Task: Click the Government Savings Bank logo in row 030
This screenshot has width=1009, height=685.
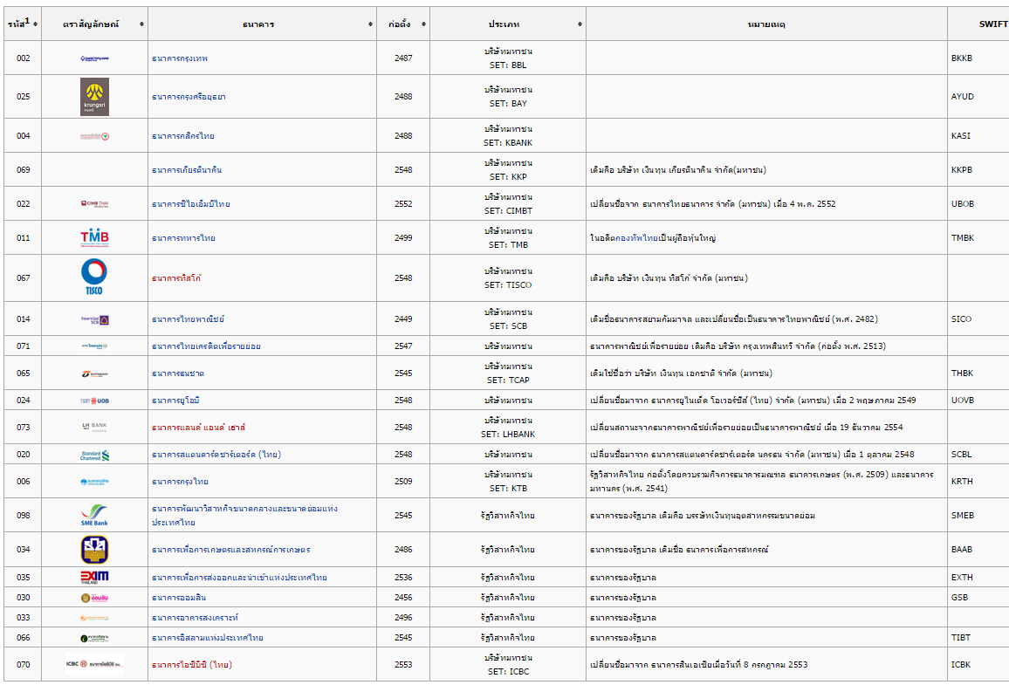Action: pos(94,598)
